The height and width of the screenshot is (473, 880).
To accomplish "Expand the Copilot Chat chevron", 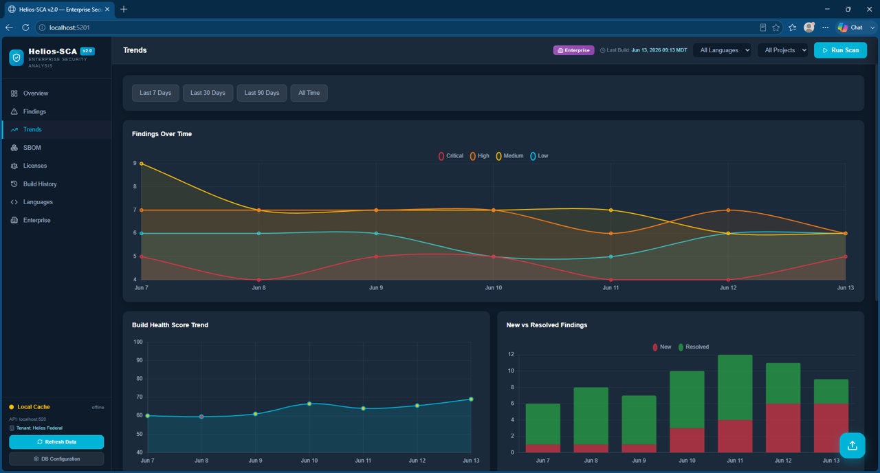I will coord(872,27).
